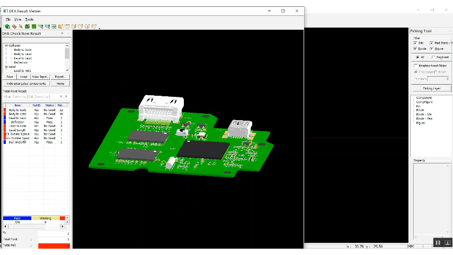Click Hide untargeted components button
453x255 pixels.
tap(26, 84)
